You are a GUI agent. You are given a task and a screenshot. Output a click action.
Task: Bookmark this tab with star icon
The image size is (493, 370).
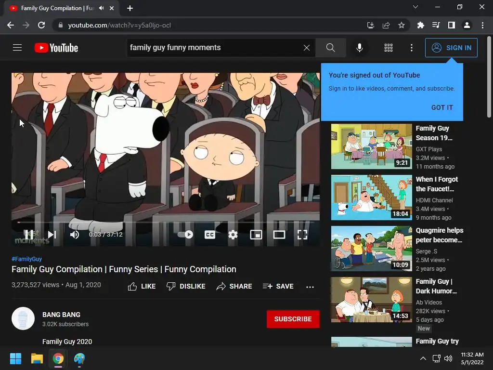click(402, 25)
